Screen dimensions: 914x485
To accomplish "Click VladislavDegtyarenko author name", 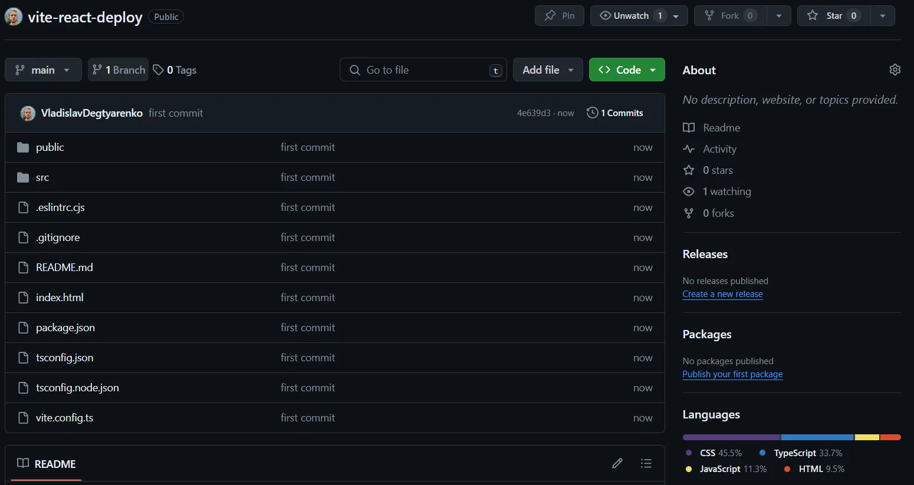I will pos(92,113).
